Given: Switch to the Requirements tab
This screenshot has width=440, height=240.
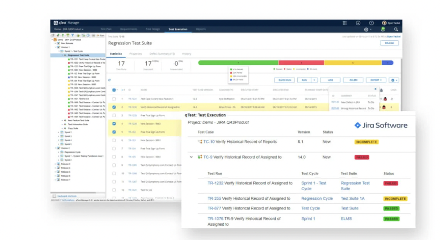Looking at the screenshot, I should [x=129, y=29].
